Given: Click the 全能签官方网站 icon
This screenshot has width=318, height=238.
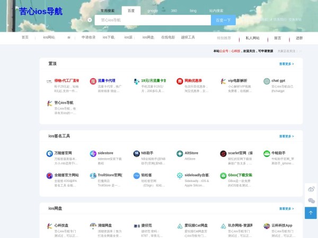Looking at the screenshot, I should 49,176.
